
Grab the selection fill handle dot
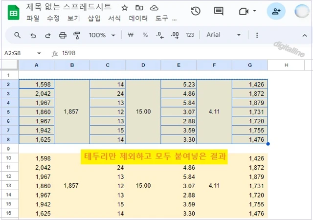coord(268,144)
